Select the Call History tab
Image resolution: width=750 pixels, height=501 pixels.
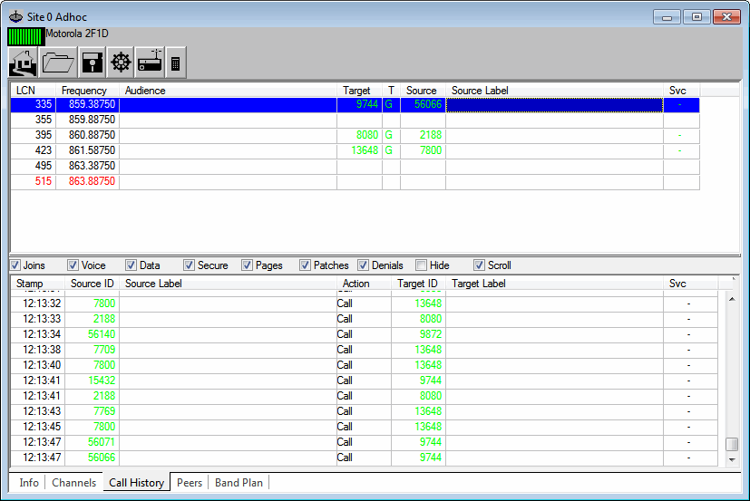tap(137, 482)
